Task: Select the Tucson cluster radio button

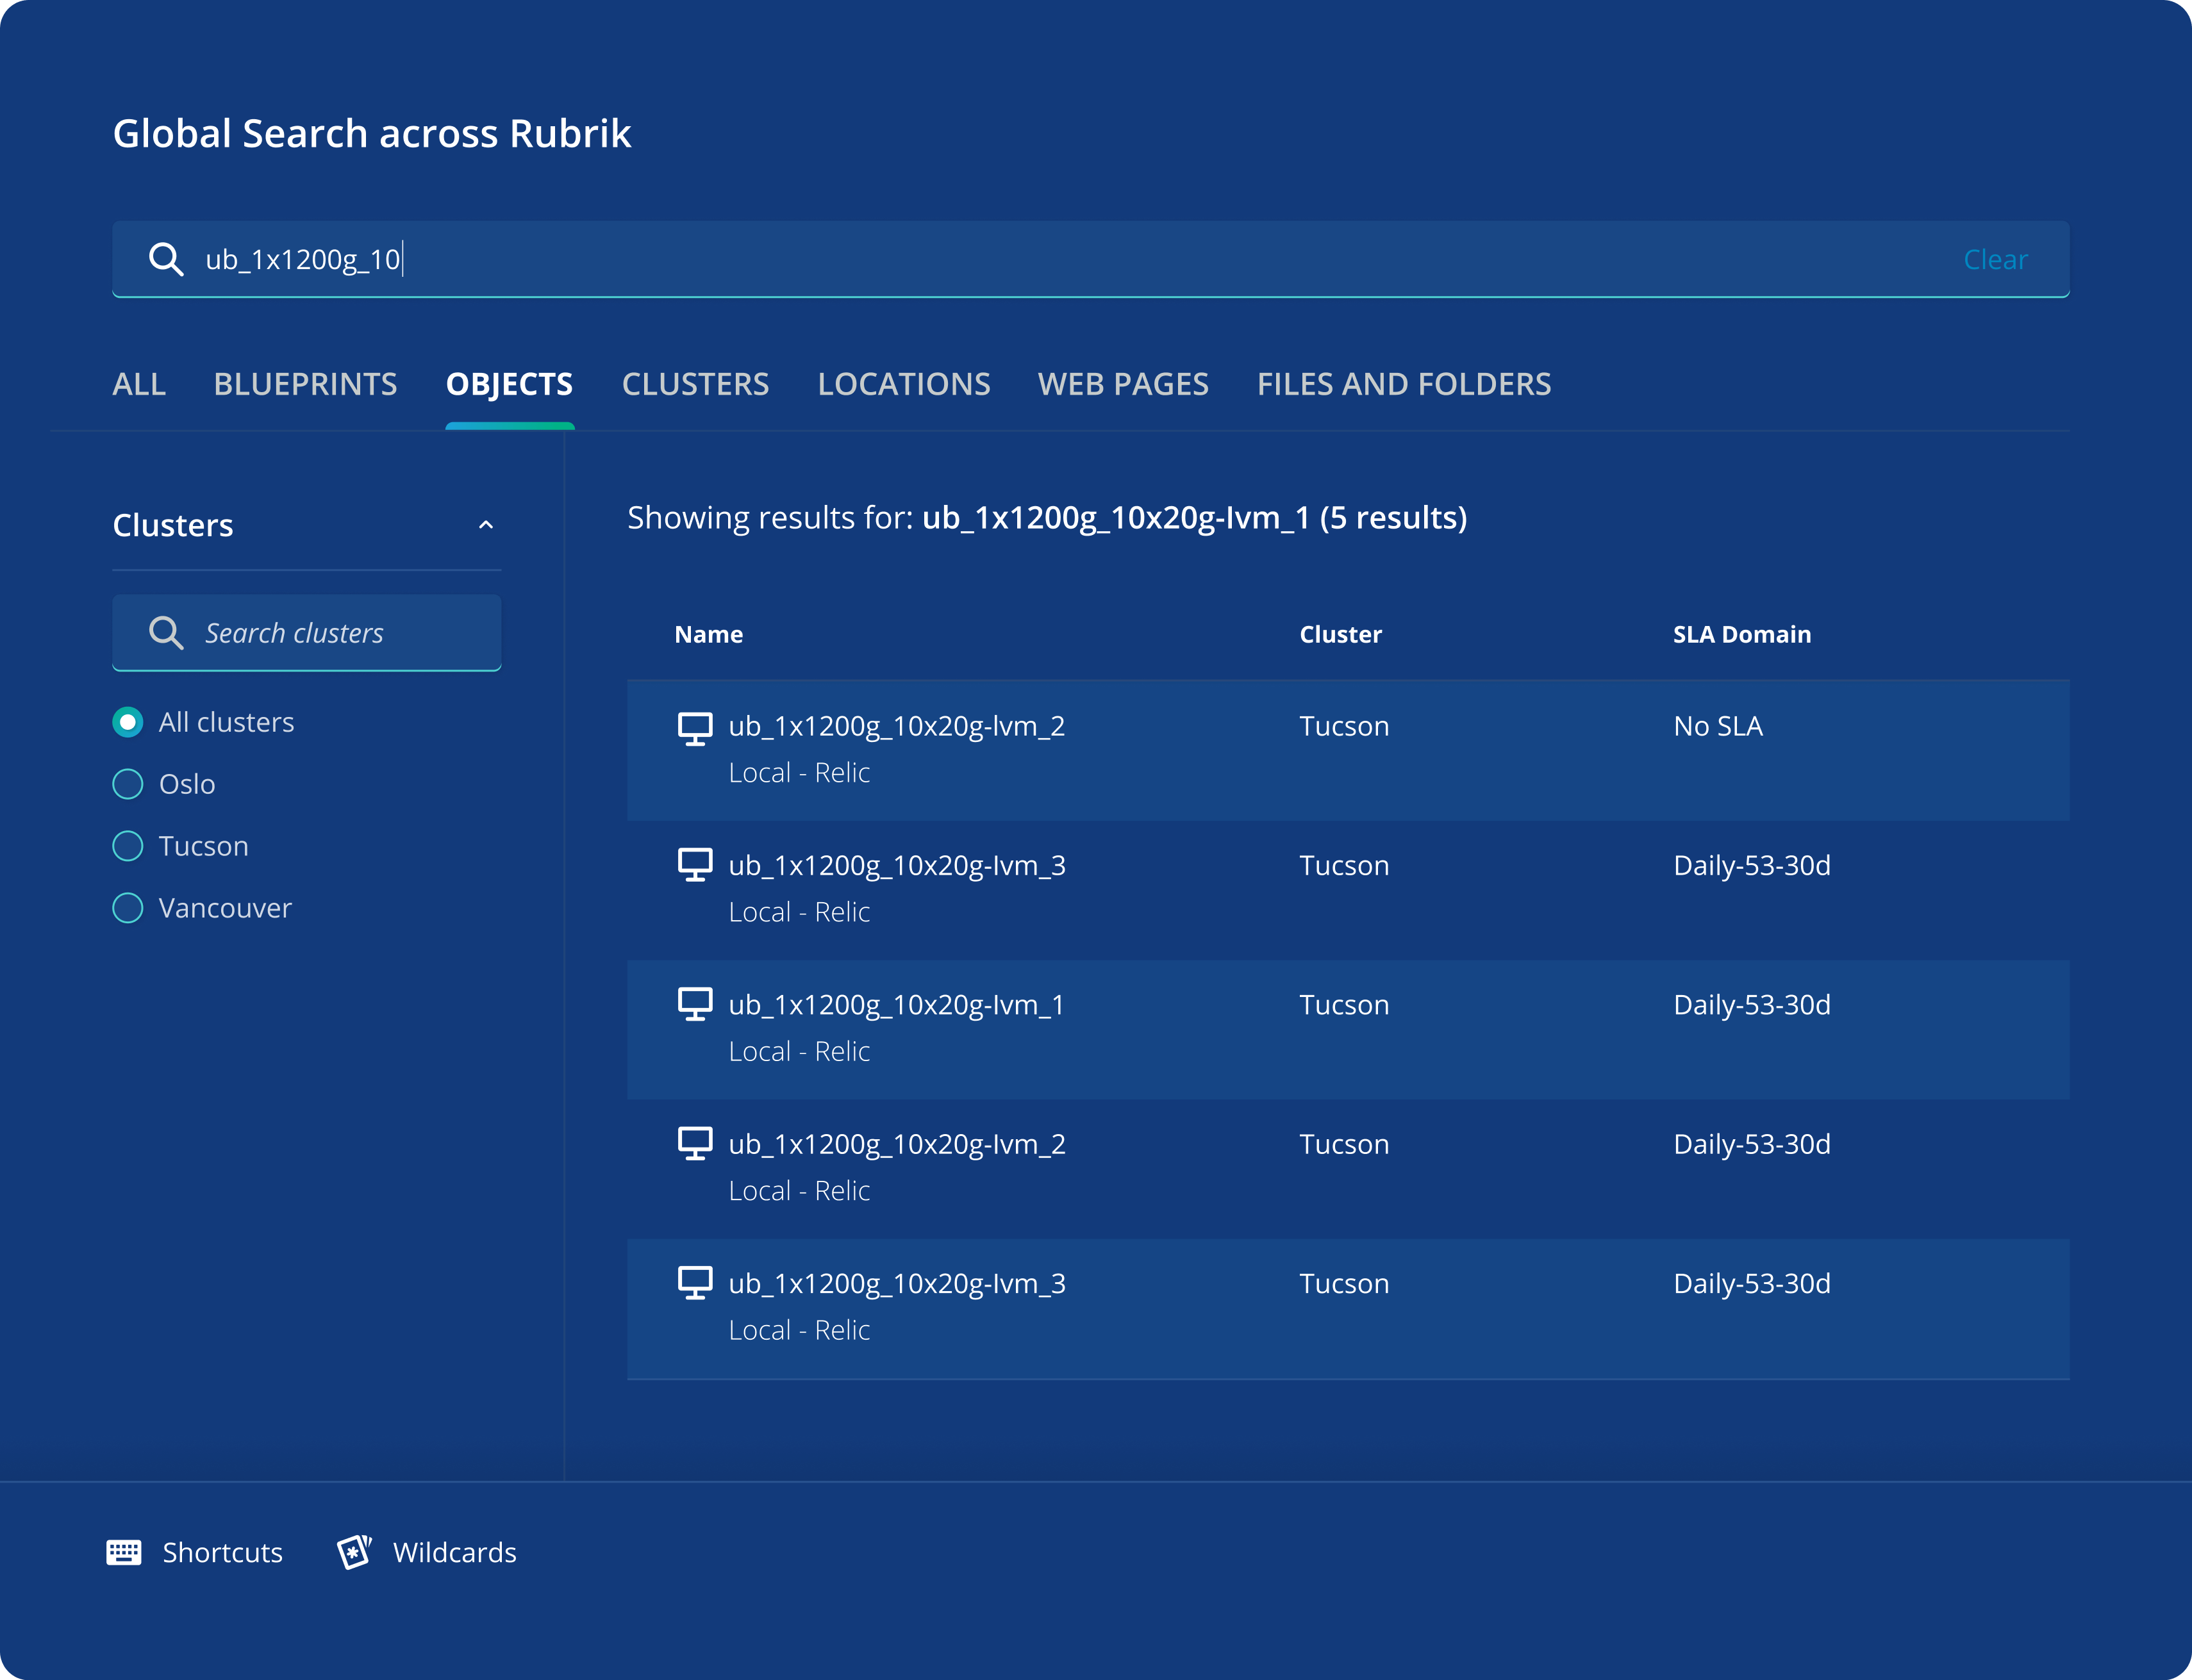Action: click(x=128, y=846)
